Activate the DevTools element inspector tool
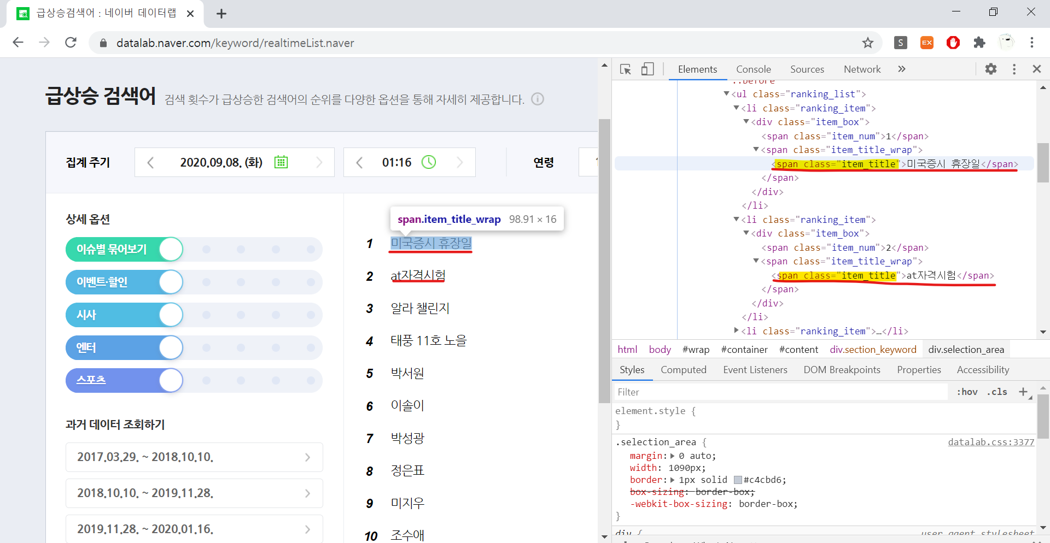This screenshot has height=543, width=1050. (626, 69)
